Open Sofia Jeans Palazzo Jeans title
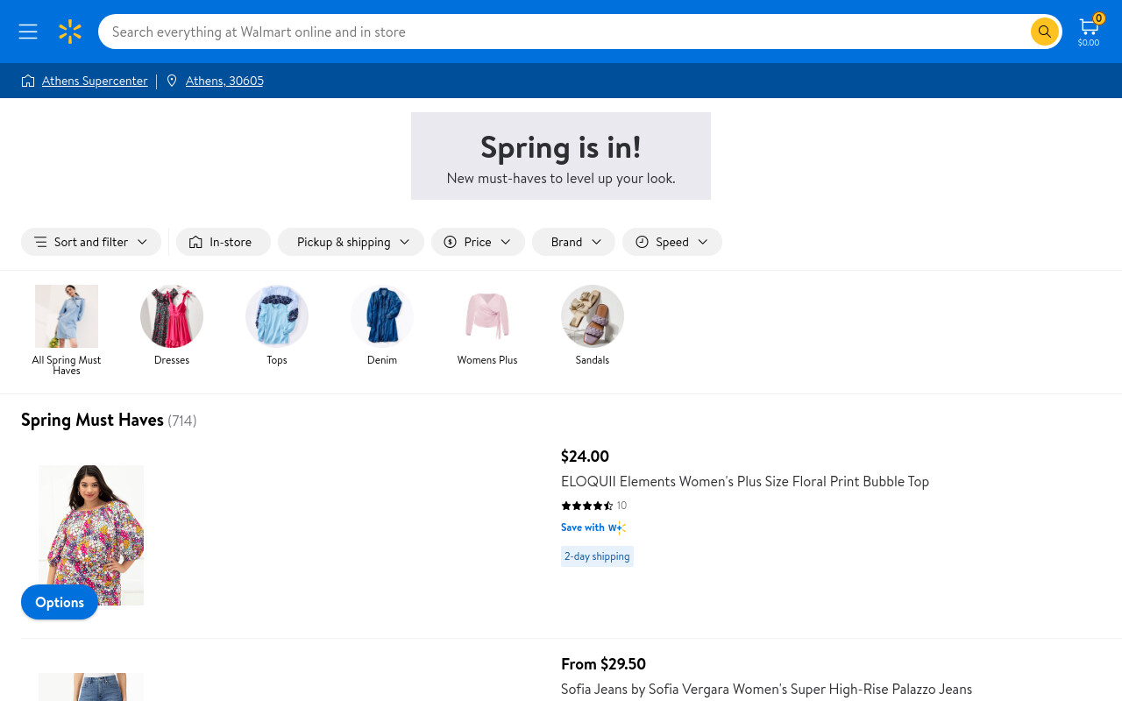Viewport: 1122px width, 701px height. (766, 689)
